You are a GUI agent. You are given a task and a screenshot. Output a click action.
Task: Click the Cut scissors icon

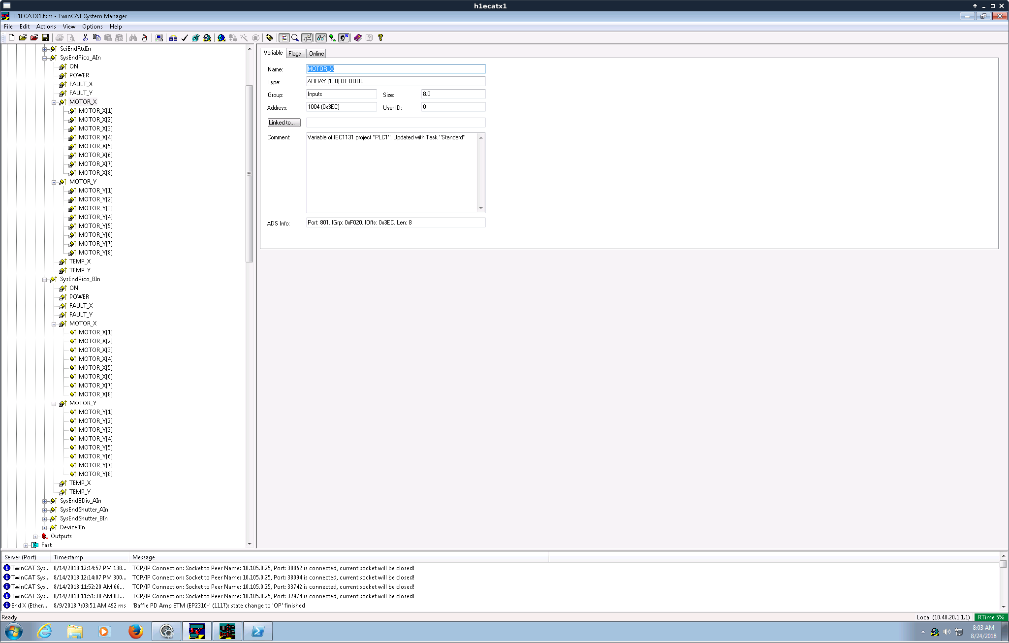(85, 37)
